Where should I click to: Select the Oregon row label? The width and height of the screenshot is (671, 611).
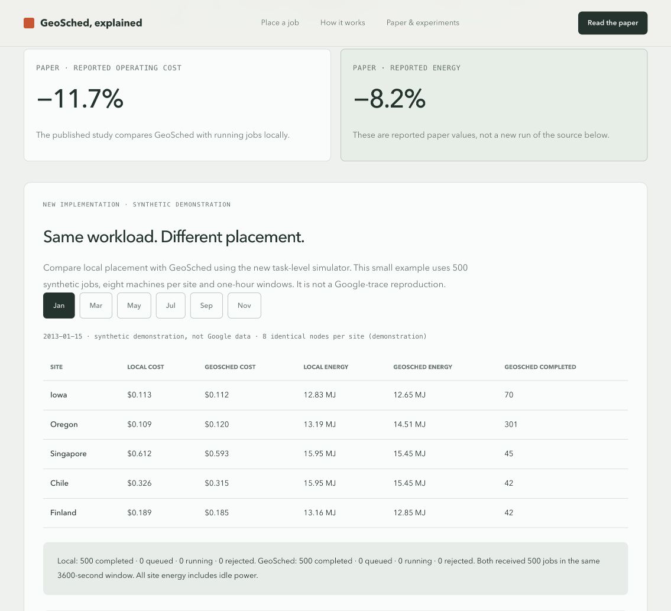[x=64, y=424]
